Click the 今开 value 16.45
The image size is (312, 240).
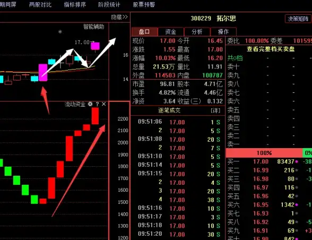pyautogui.click(x=215, y=41)
